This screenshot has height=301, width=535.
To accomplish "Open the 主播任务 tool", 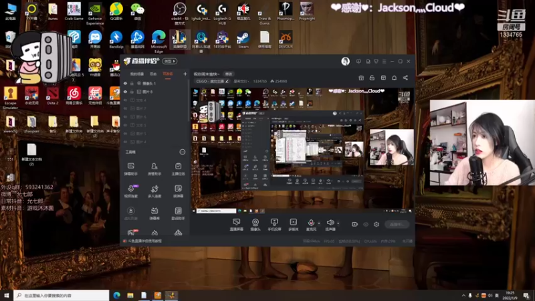I will coord(178,169).
